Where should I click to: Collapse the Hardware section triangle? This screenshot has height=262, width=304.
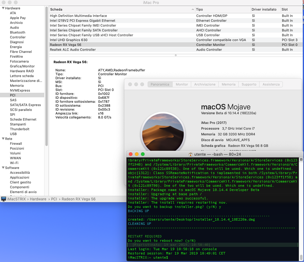click(3, 8)
